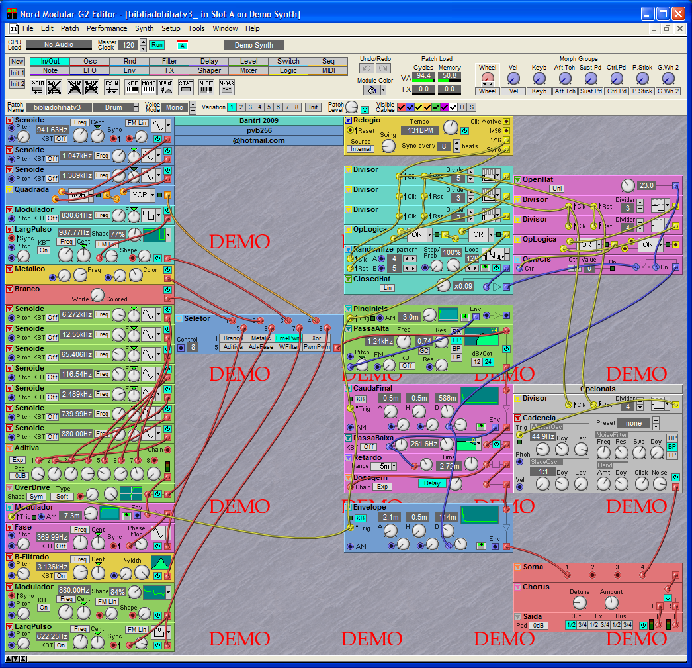Screen dimensions: 692x668
Task: Toggle red cable visibility checkbox
Action: (401, 107)
